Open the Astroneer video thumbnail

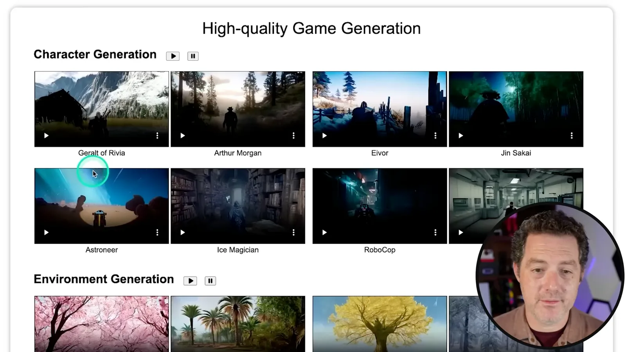(x=102, y=206)
